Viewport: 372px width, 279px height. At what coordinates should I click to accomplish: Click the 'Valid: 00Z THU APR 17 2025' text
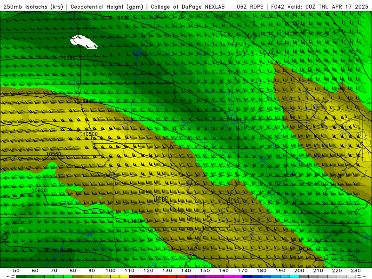pos(328,7)
